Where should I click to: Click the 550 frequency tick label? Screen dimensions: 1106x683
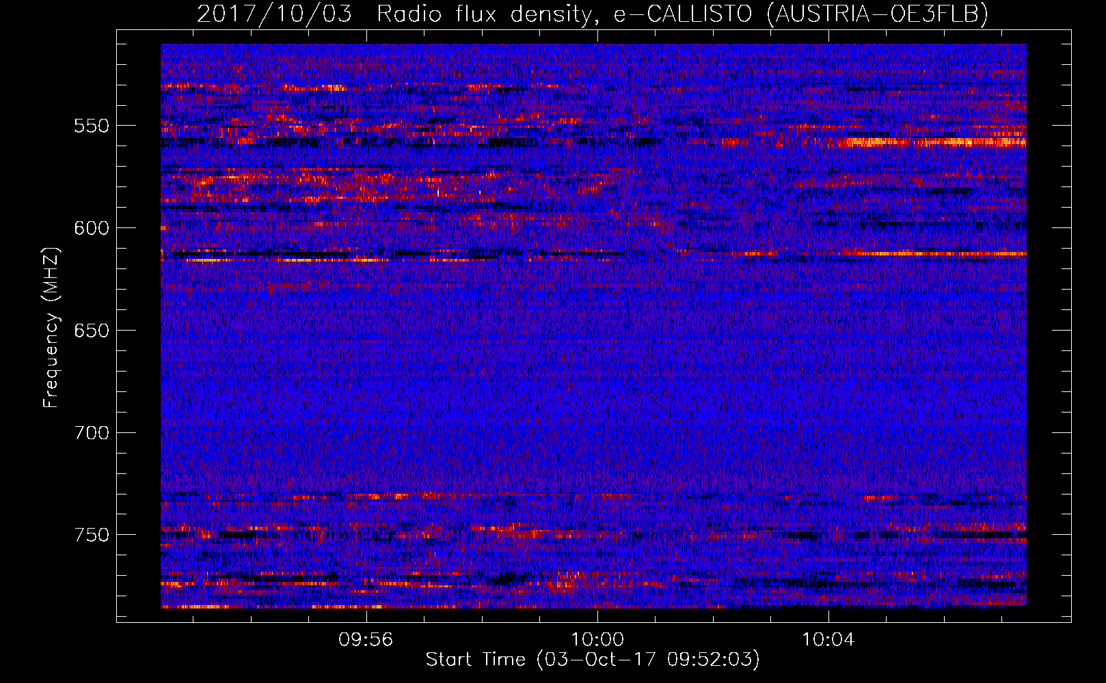click(x=92, y=126)
